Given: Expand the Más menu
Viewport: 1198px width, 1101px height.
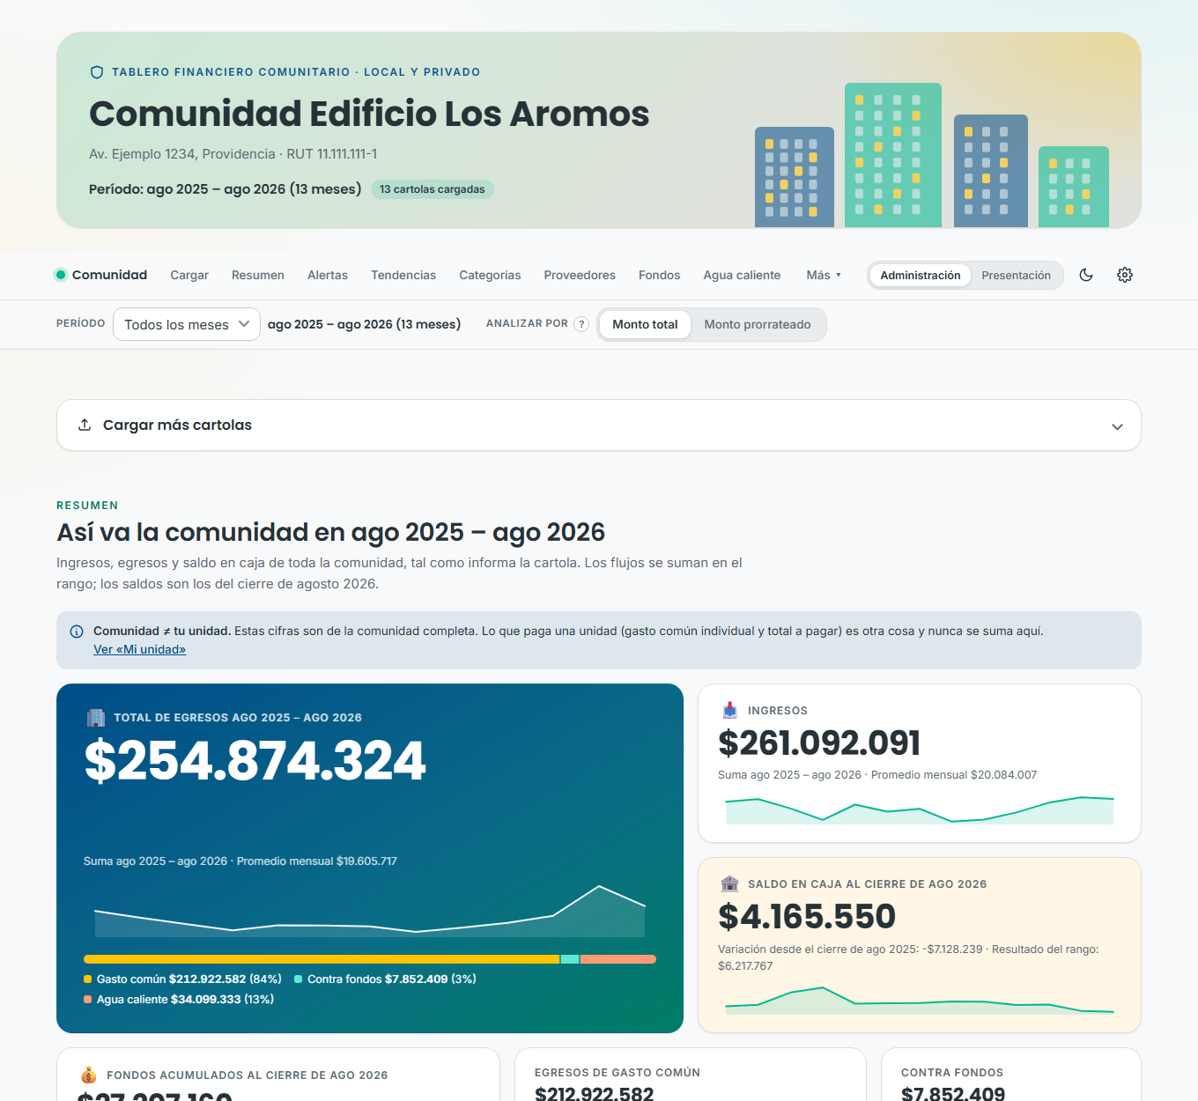Looking at the screenshot, I should coord(824,275).
